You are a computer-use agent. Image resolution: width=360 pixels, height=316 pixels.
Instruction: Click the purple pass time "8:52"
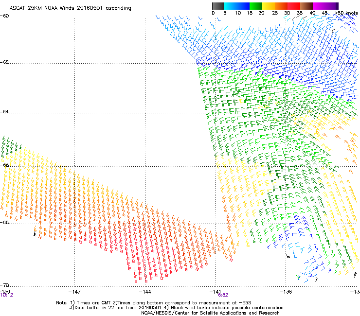(223, 295)
